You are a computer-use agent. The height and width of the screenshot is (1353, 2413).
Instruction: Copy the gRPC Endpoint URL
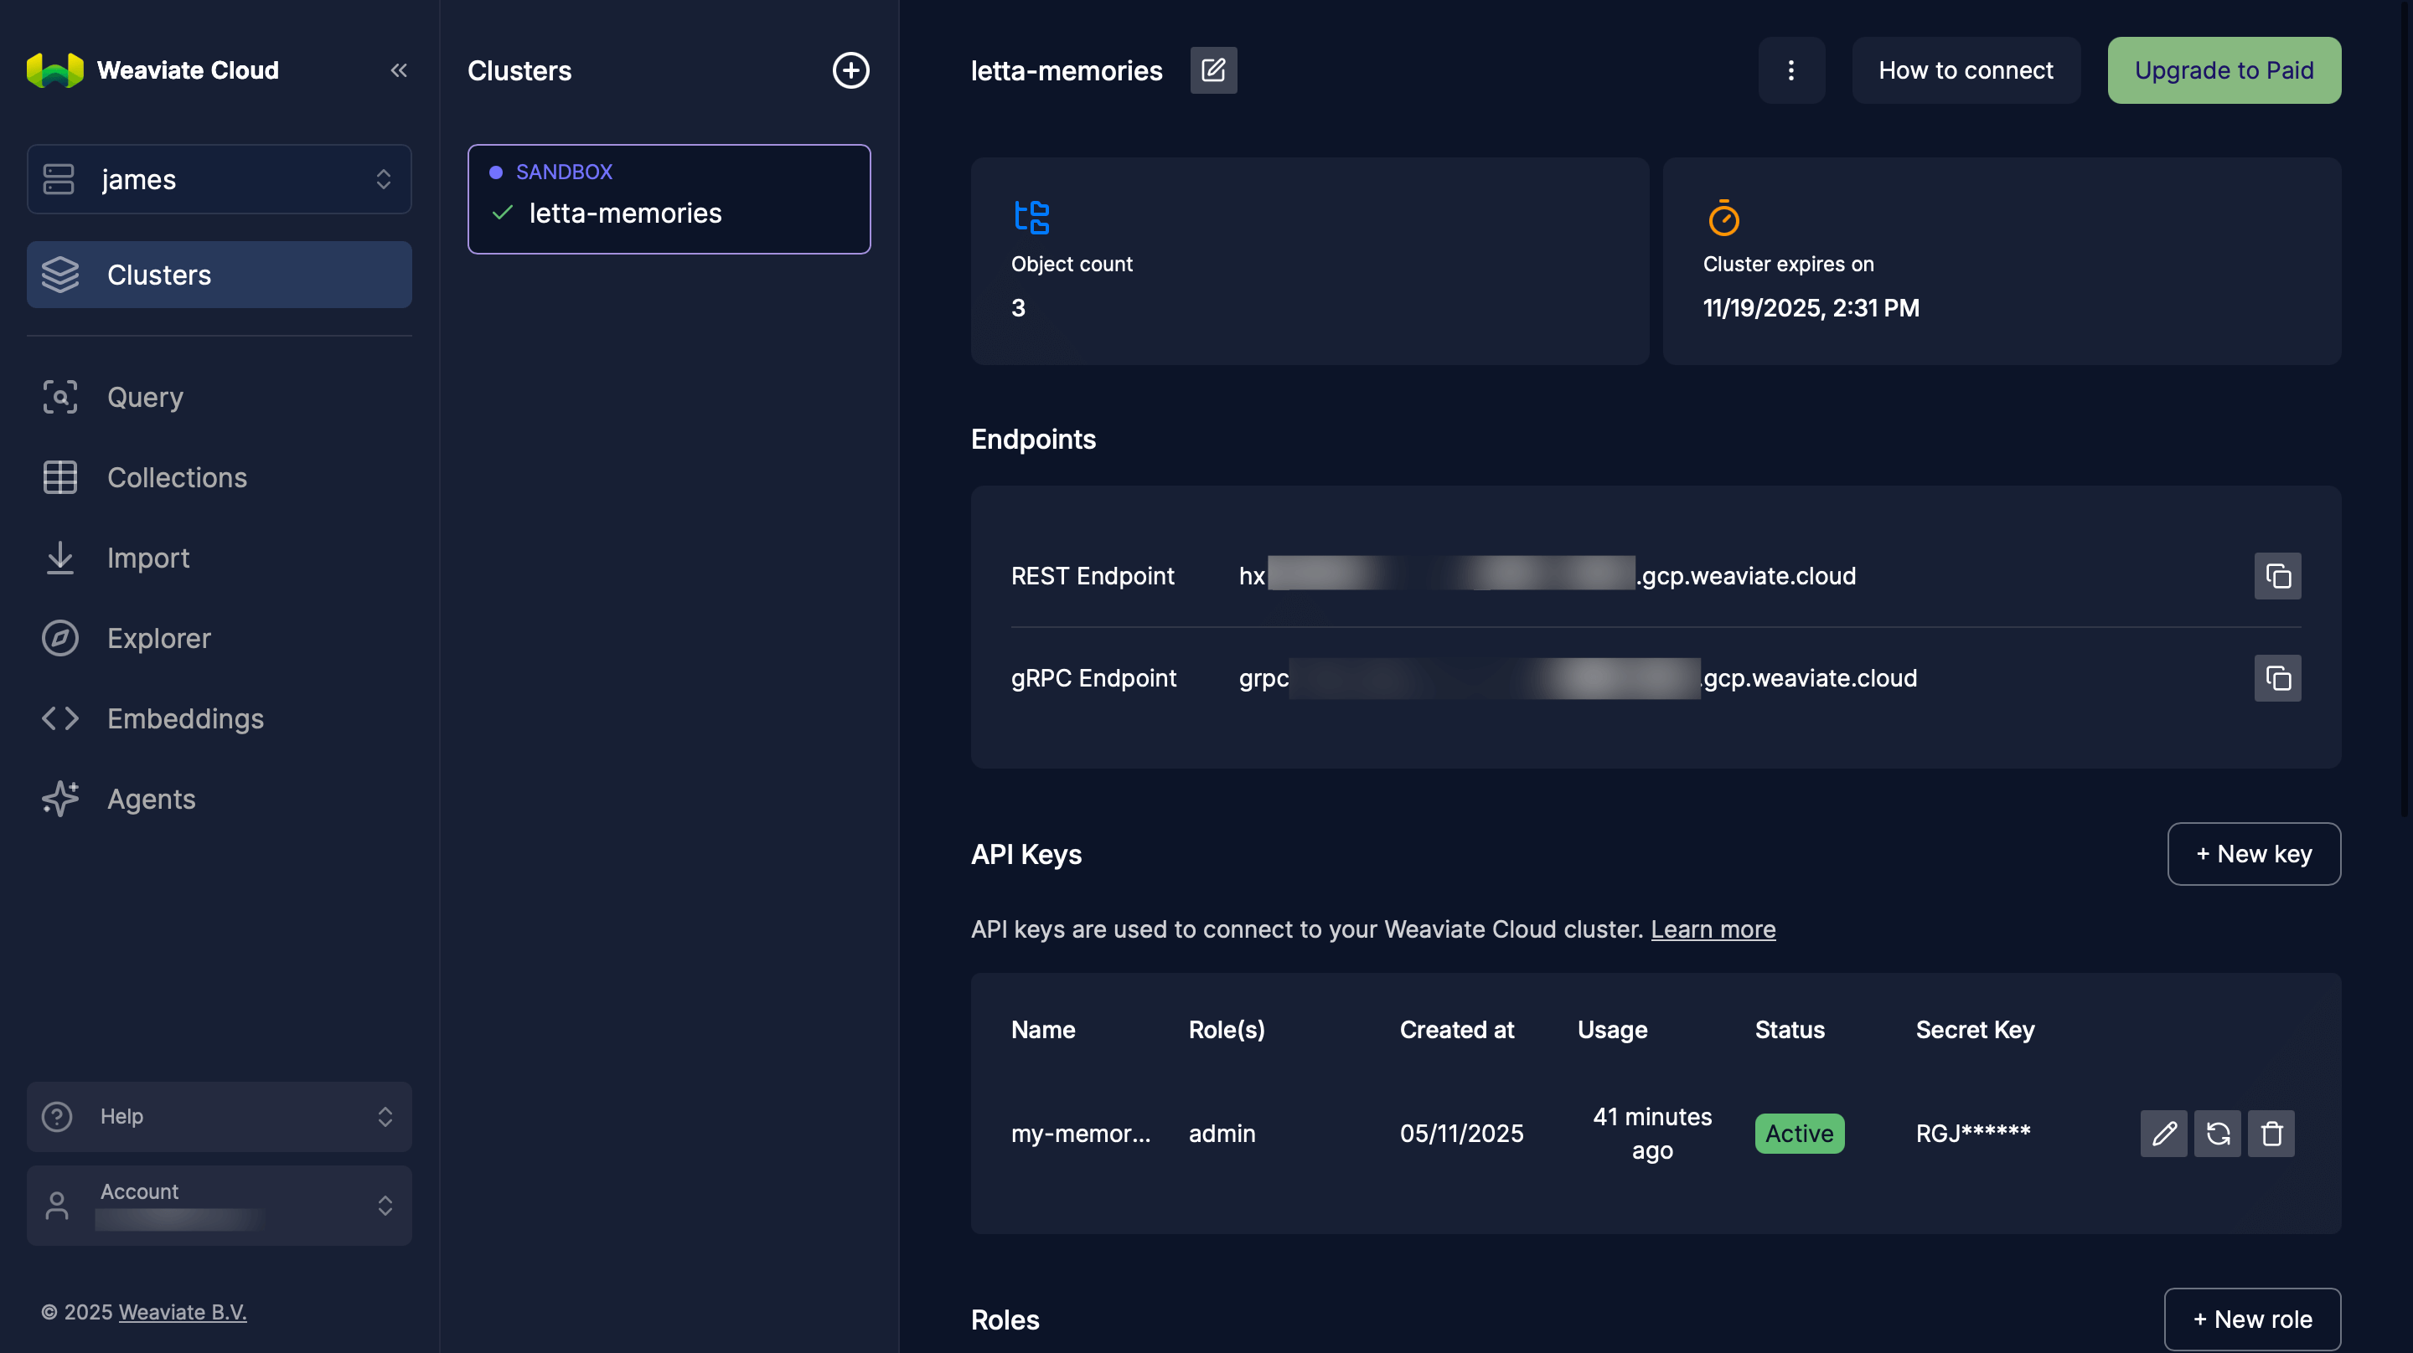coord(2277,678)
